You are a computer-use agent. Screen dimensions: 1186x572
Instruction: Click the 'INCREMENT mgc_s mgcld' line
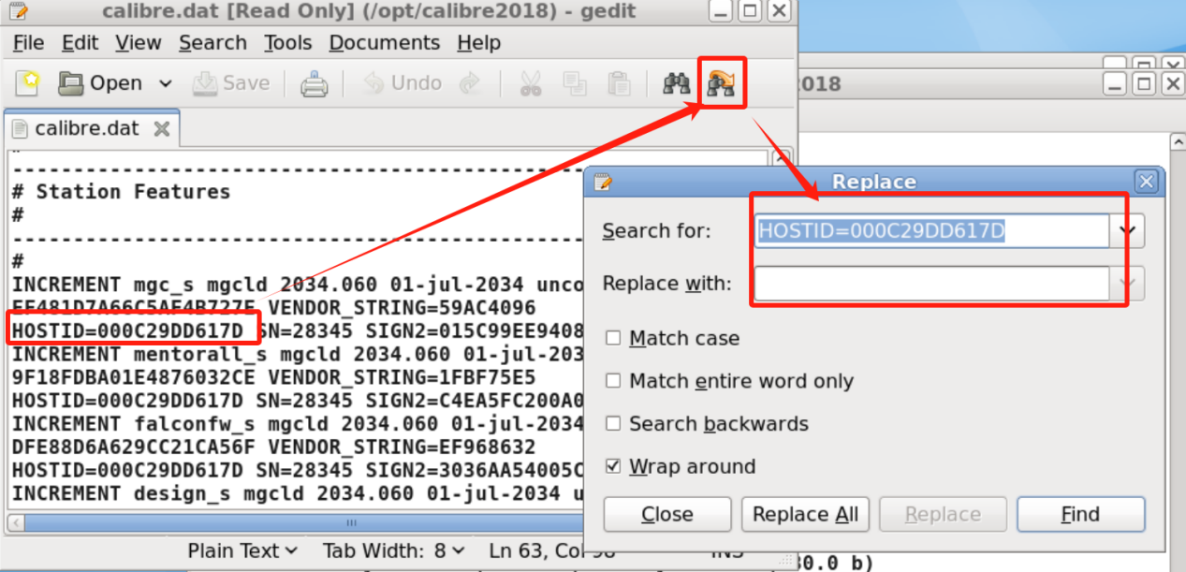pos(298,285)
